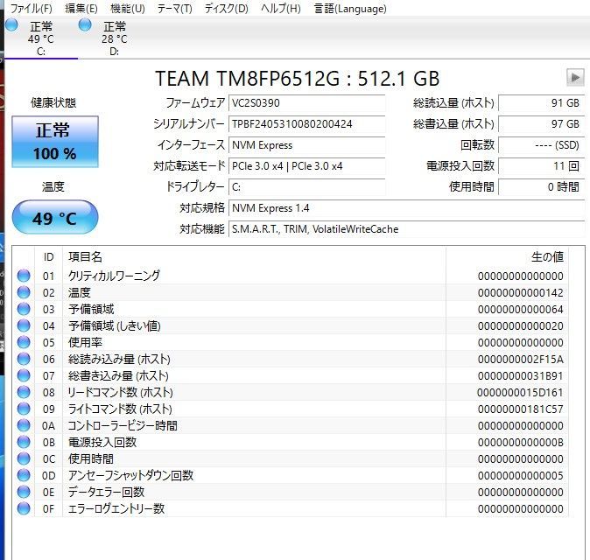Select the エラーログエントリー数 attribute name

pos(116,508)
